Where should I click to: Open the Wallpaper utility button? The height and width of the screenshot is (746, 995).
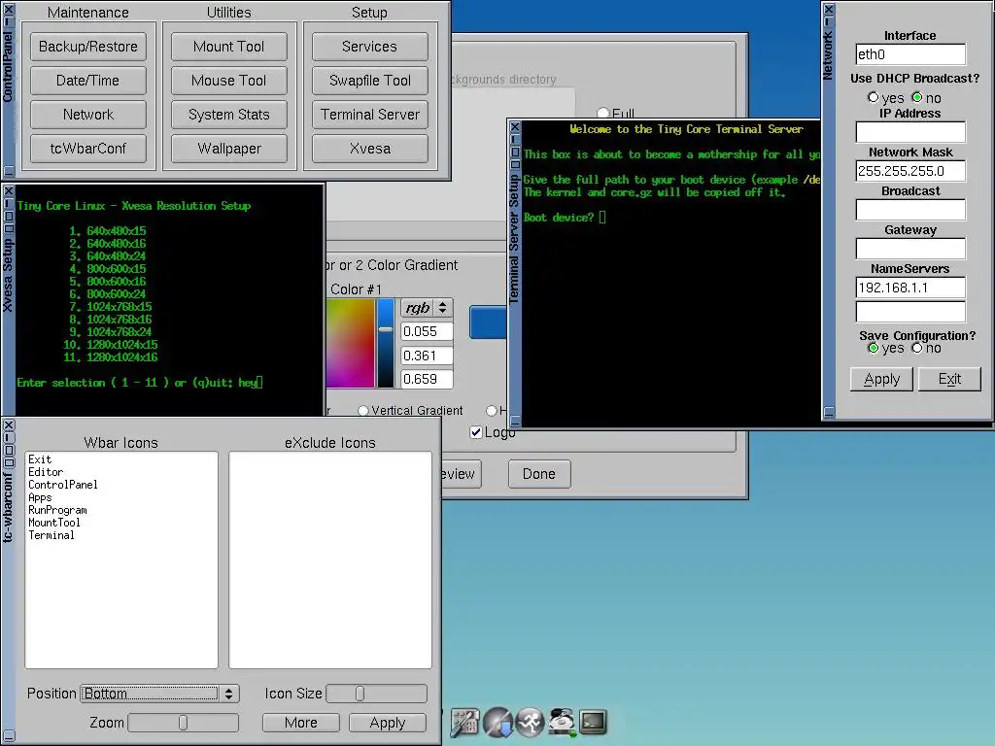tap(229, 149)
